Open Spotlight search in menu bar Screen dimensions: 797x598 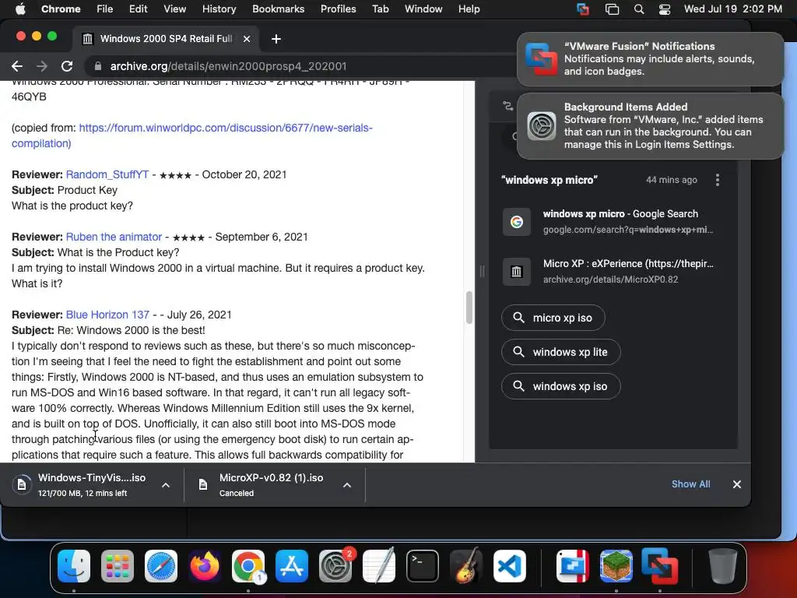coord(639,9)
